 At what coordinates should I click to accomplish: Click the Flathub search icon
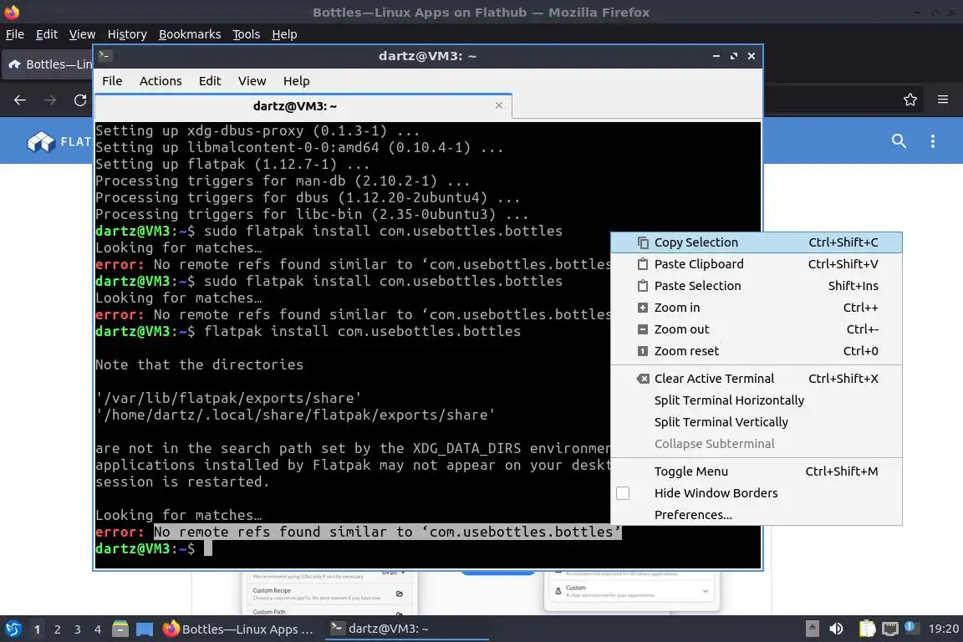899,141
